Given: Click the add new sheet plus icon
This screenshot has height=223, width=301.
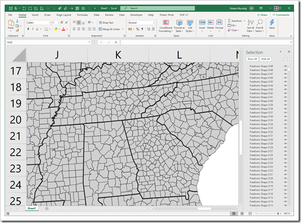Looking at the screenshot, I should (47, 209).
